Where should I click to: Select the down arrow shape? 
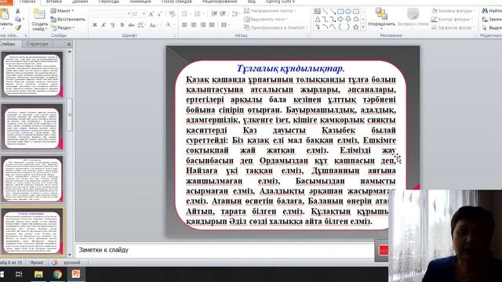coord(348,19)
